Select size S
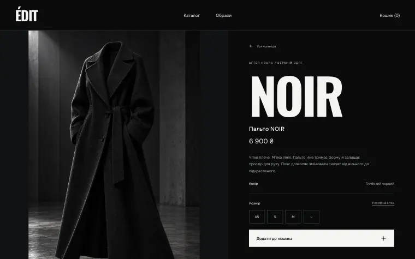This screenshot has height=259, width=415. point(275,216)
